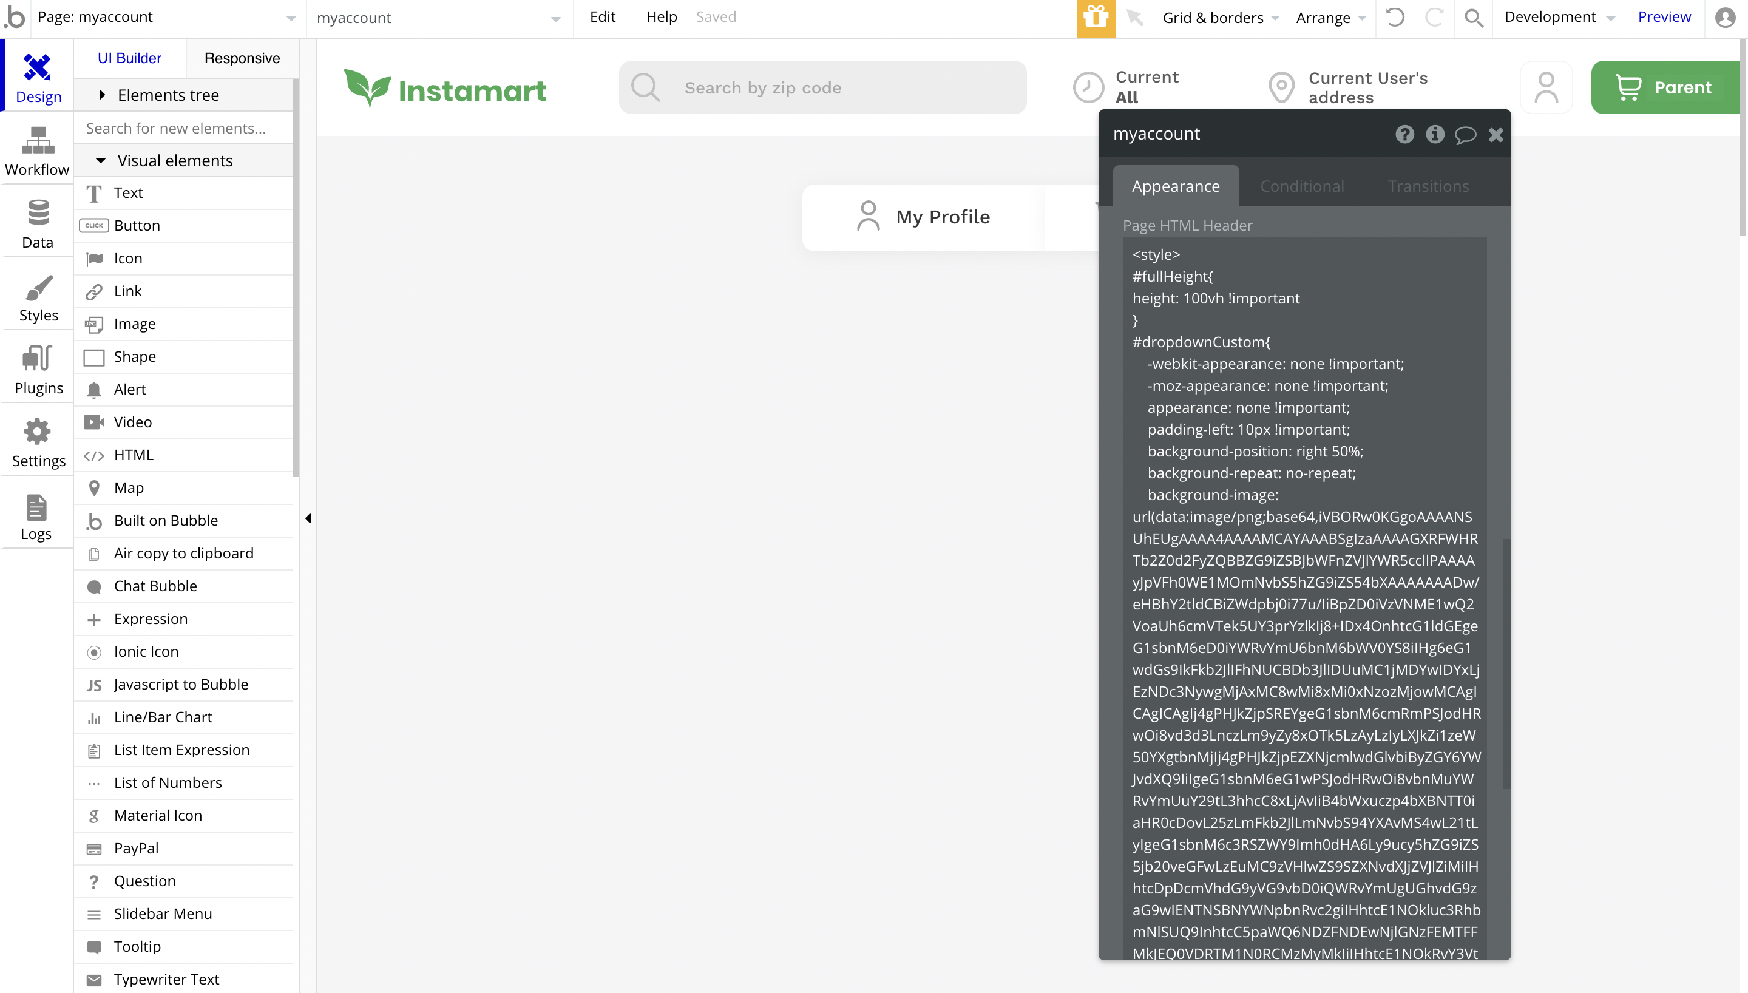
Task: Switch to the Responsive tab
Action: (x=242, y=58)
